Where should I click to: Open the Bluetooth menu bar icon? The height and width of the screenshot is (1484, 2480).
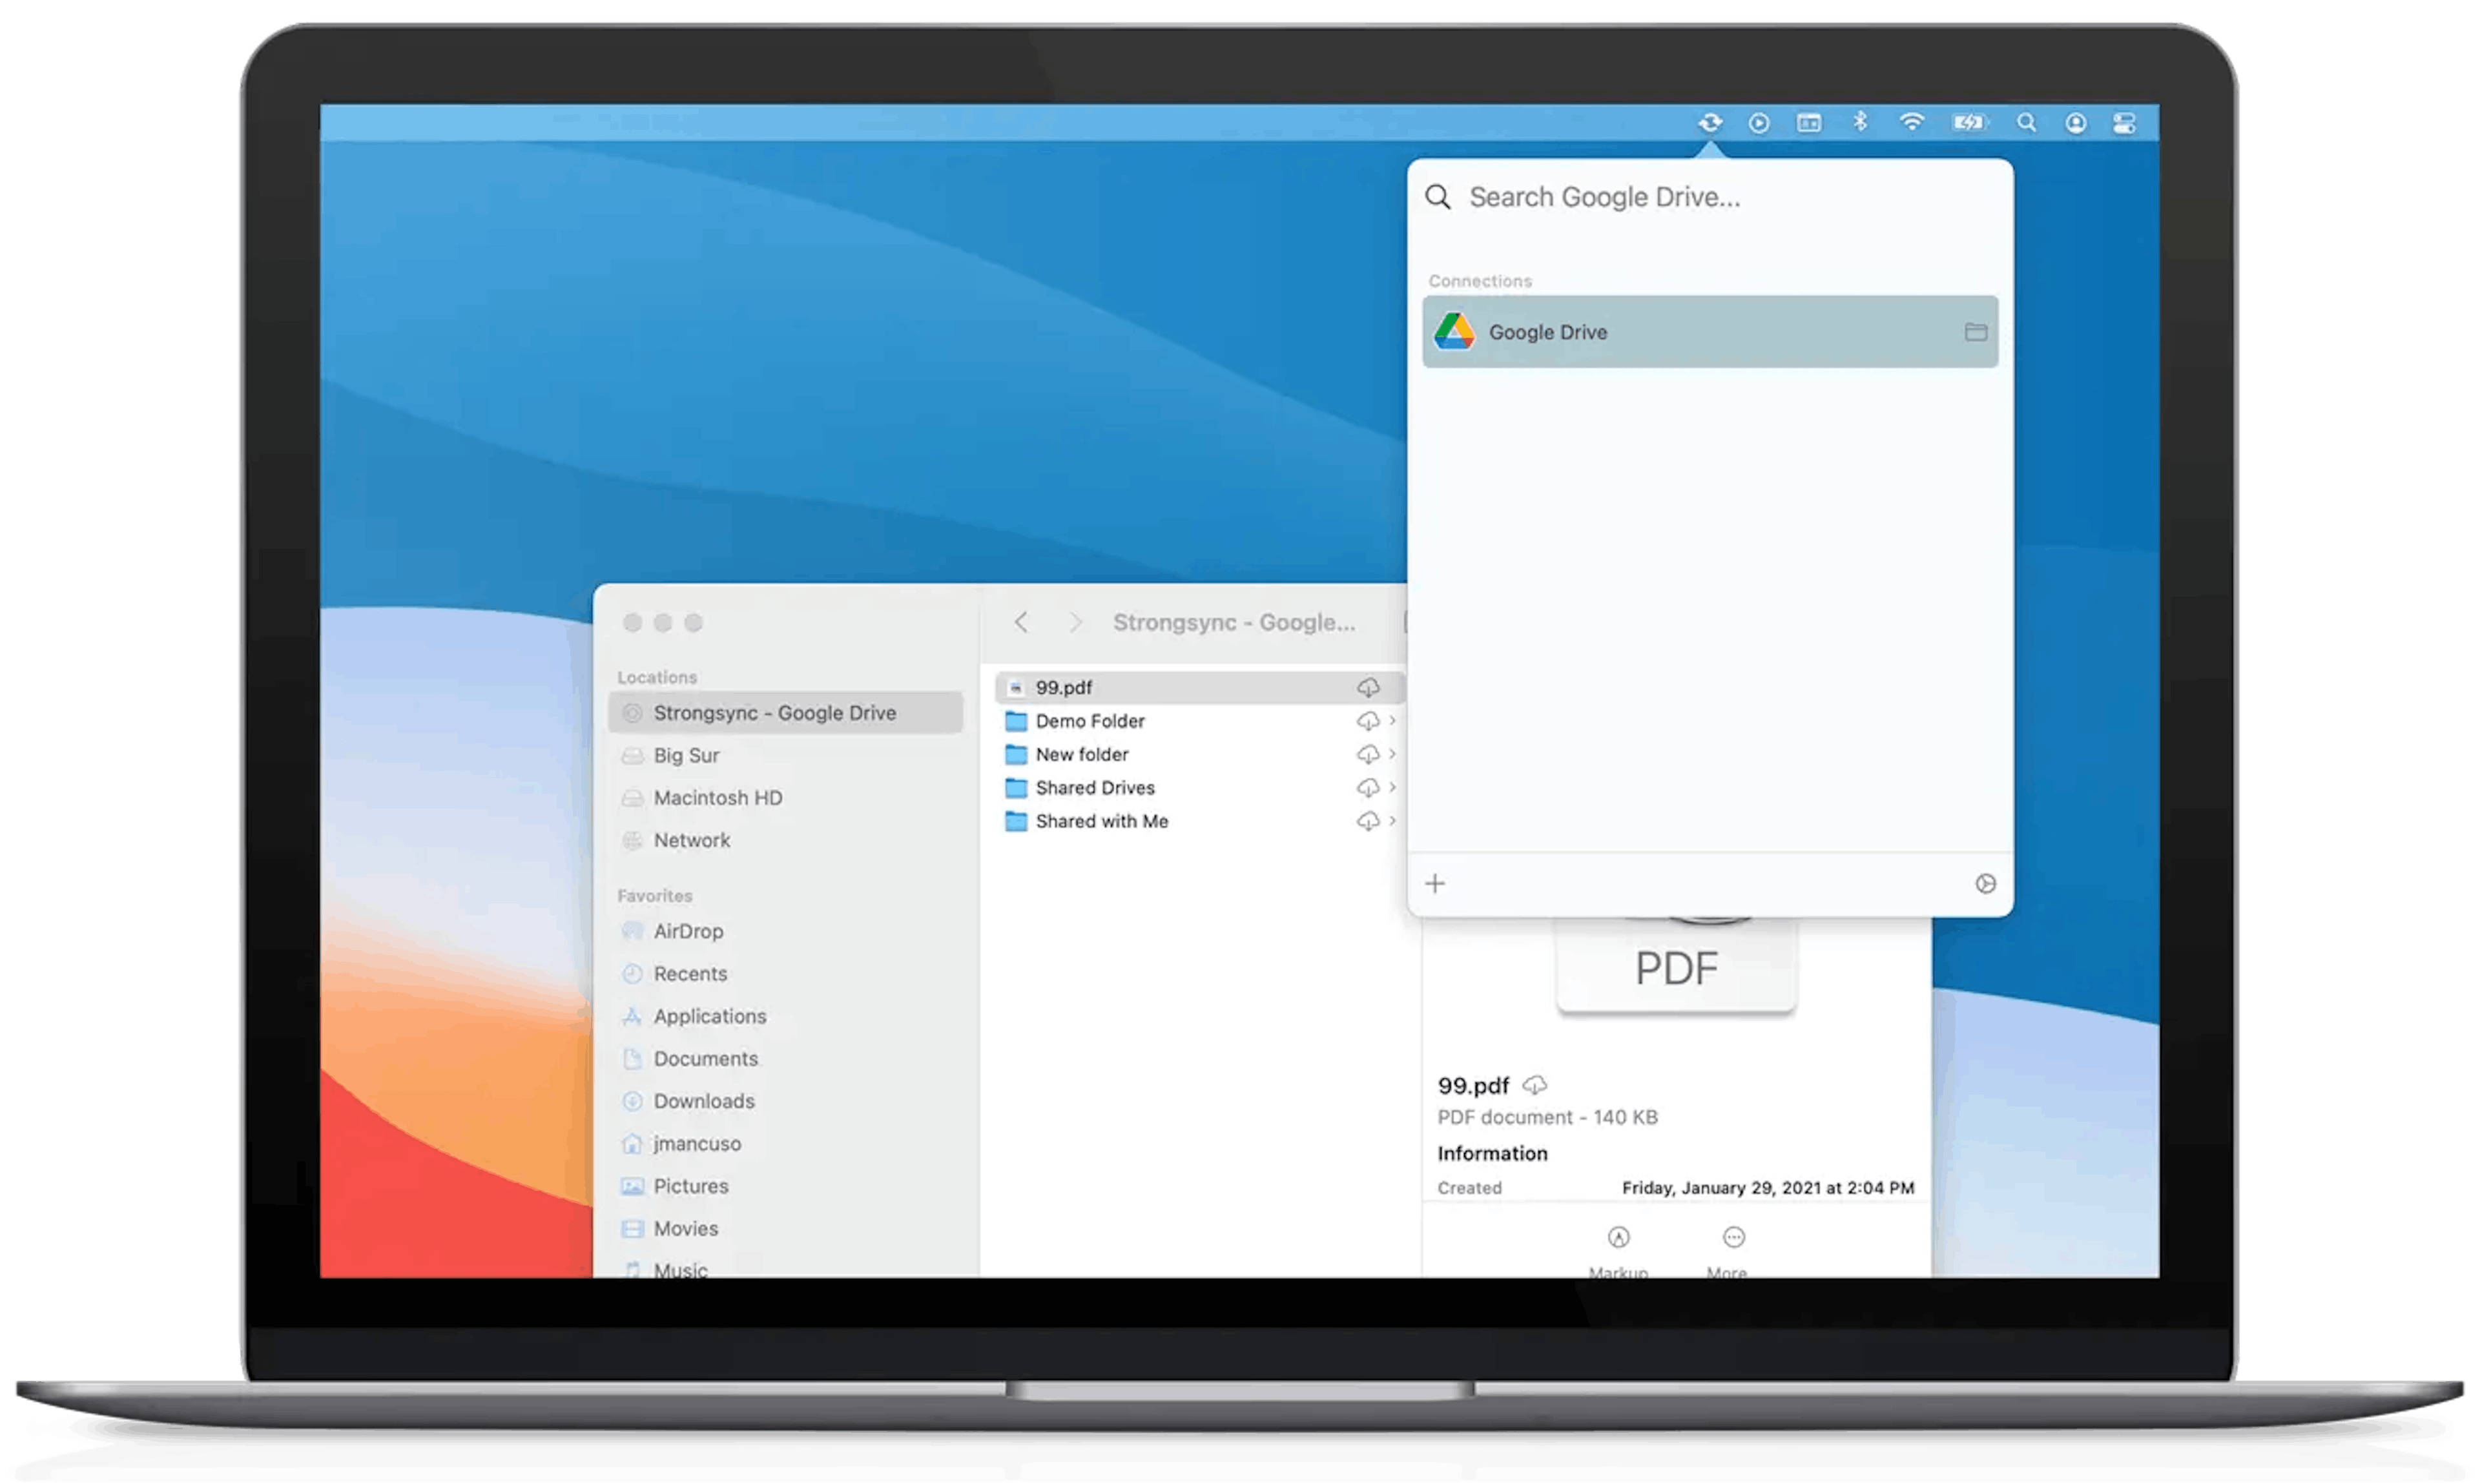click(x=1860, y=122)
